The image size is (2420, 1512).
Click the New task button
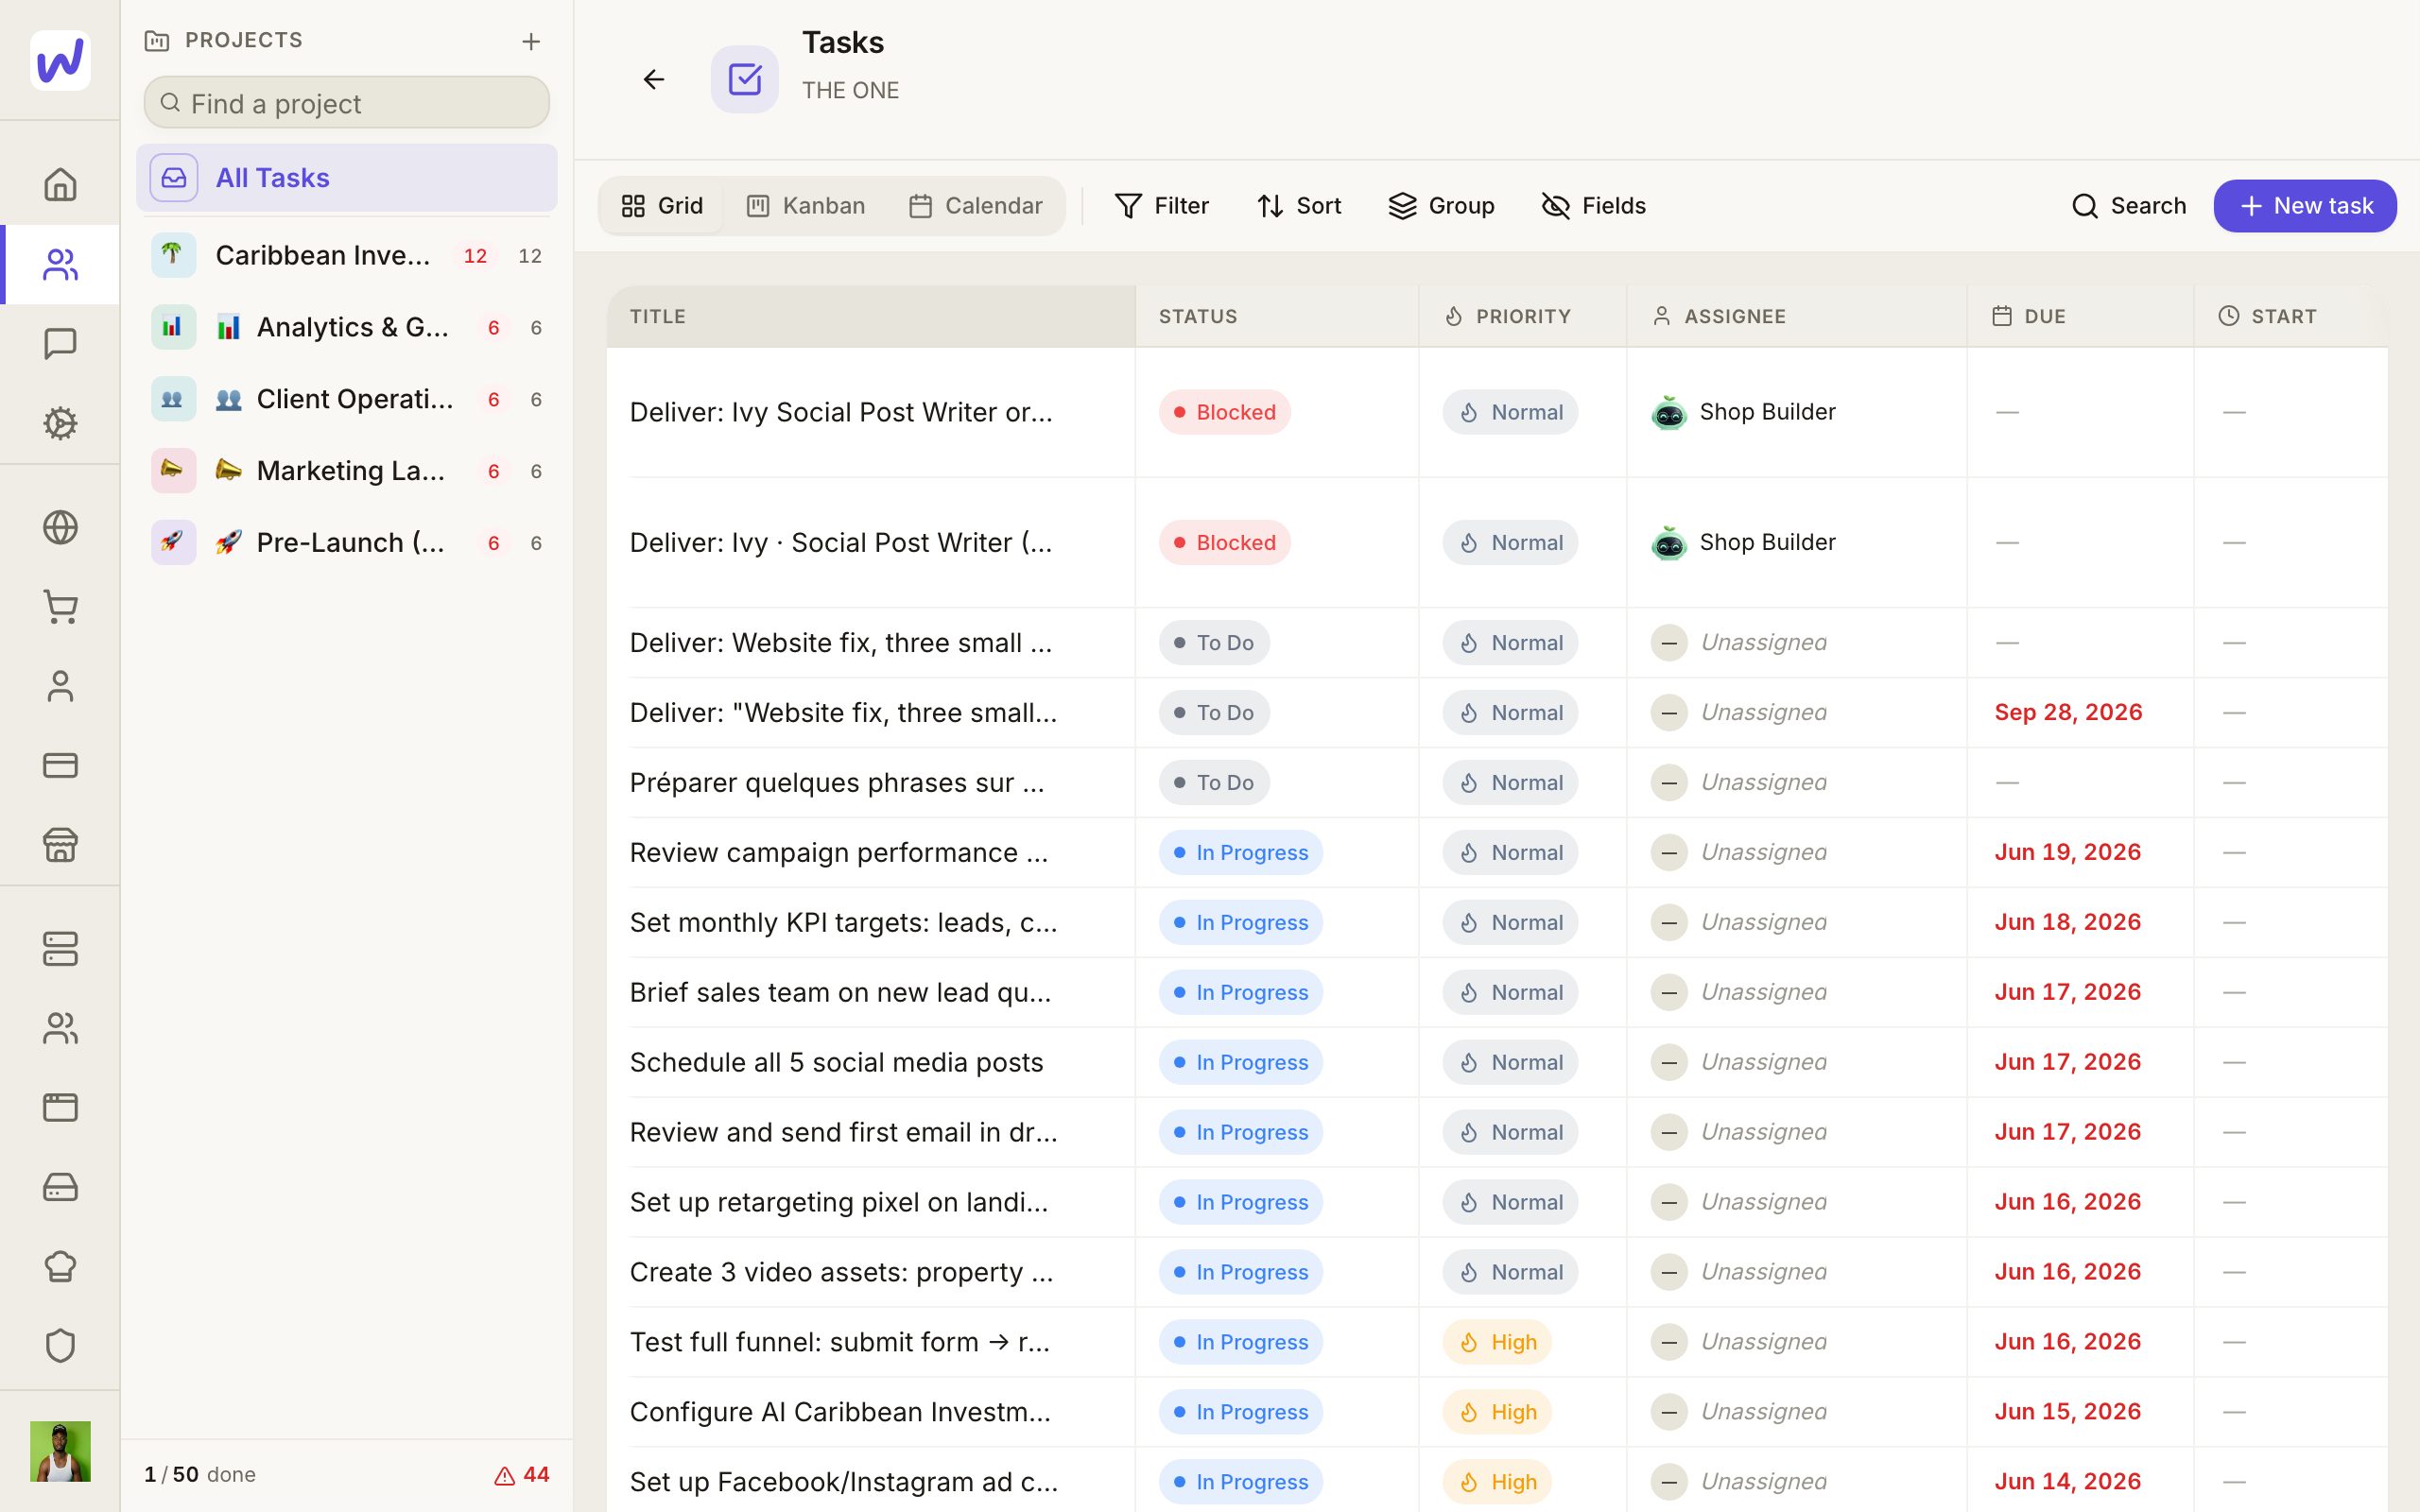coord(2305,206)
